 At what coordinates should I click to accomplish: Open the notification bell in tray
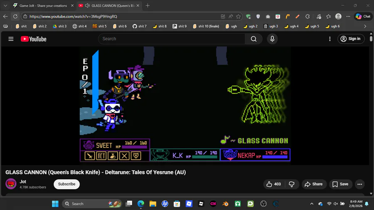coord(367,204)
